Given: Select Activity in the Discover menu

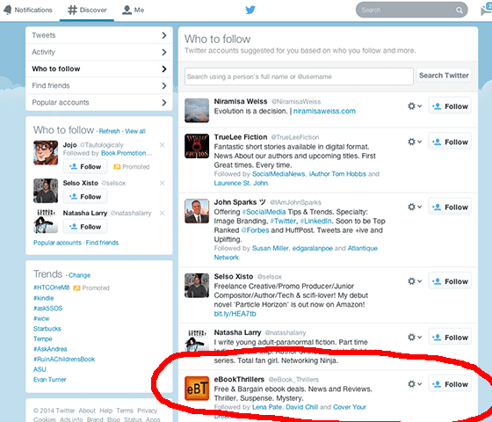Looking at the screenshot, I should (99, 52).
